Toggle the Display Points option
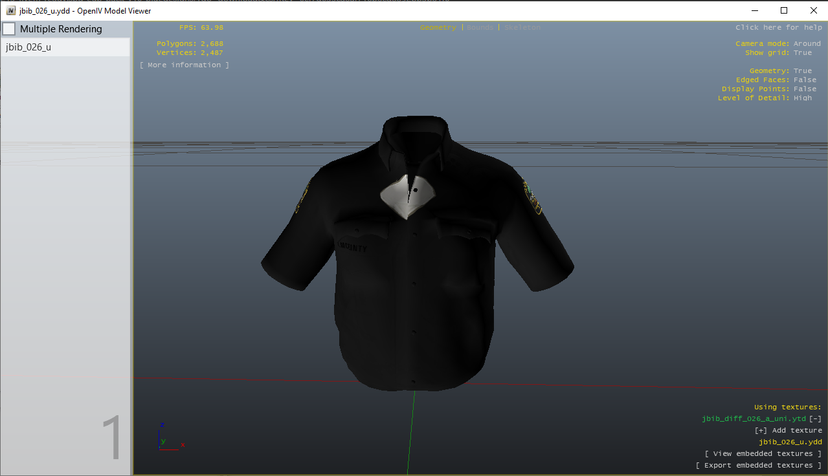The width and height of the screenshot is (828, 476). click(x=769, y=89)
